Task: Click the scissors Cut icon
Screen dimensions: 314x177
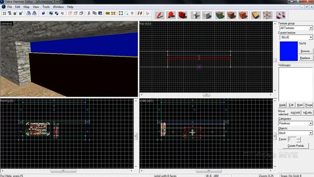Action: (x=89, y=13)
